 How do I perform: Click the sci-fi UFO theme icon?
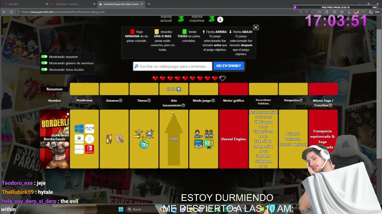pyautogui.click(x=149, y=134)
